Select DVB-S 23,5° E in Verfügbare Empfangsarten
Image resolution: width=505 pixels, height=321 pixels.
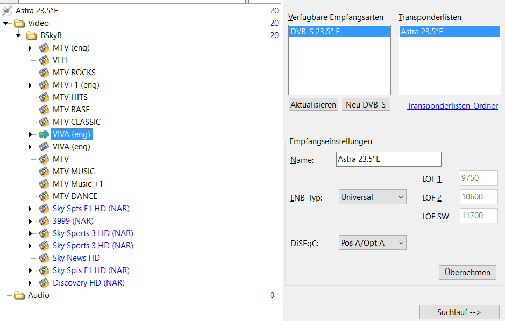coord(339,32)
